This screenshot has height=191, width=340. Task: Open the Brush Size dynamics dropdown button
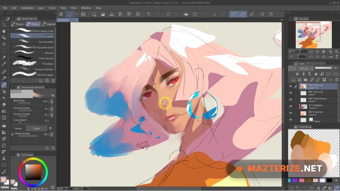coord(51,101)
